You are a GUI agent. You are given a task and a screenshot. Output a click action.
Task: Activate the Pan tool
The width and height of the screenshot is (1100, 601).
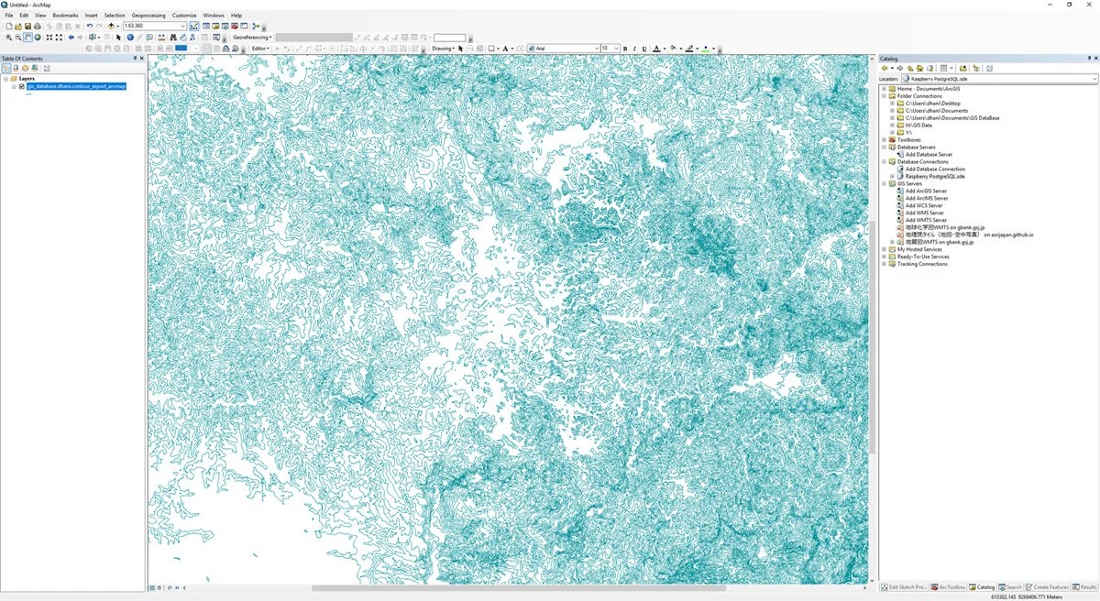pos(27,38)
